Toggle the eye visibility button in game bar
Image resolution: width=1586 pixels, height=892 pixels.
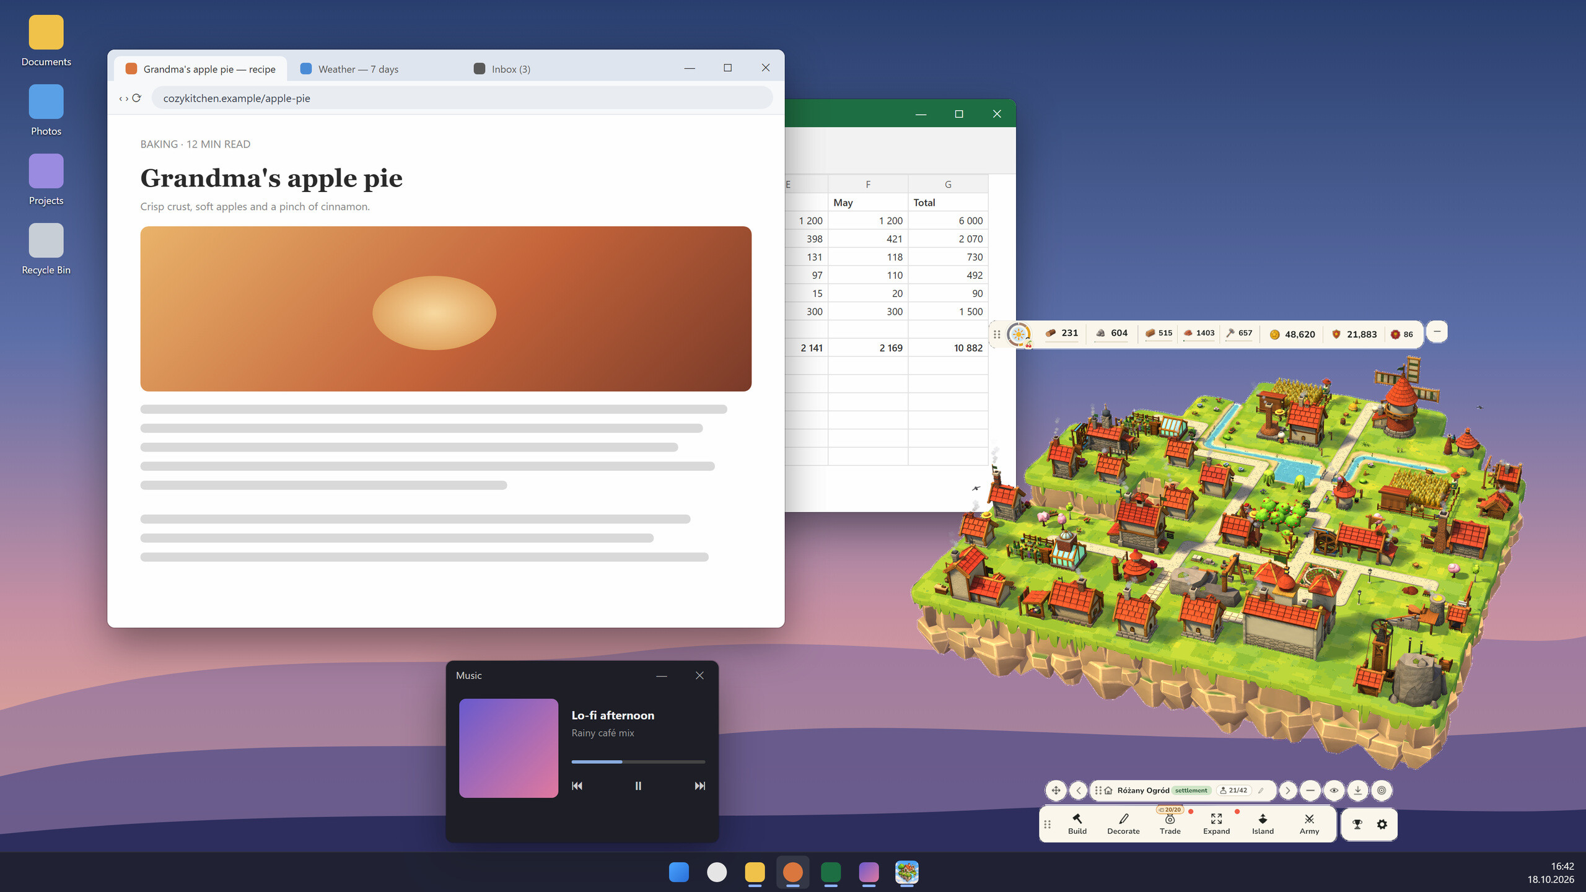click(1334, 790)
